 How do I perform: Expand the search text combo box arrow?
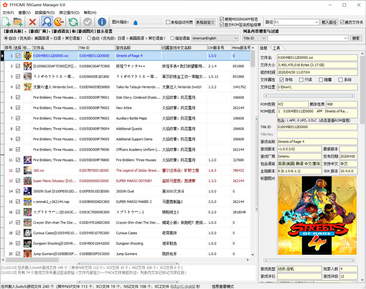tap(346, 38)
